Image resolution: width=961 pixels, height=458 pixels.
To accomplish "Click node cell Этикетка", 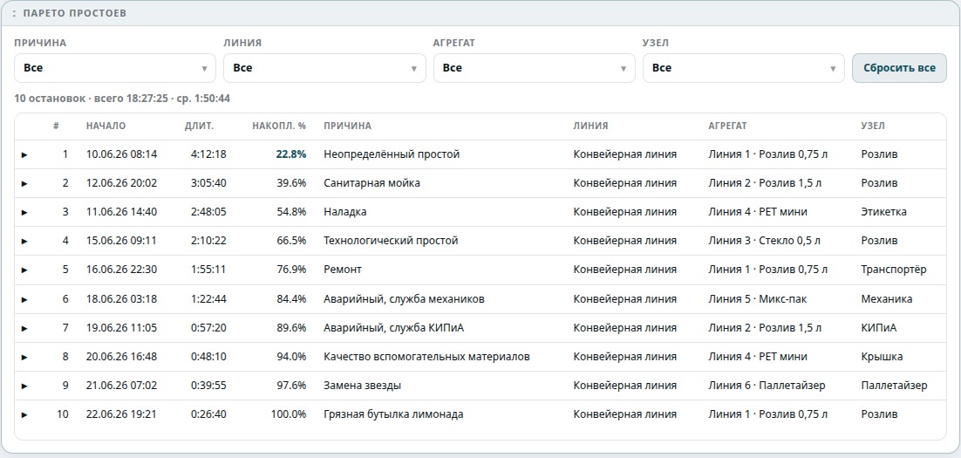I will click(883, 212).
